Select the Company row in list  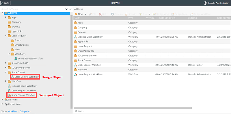(152, 27)
